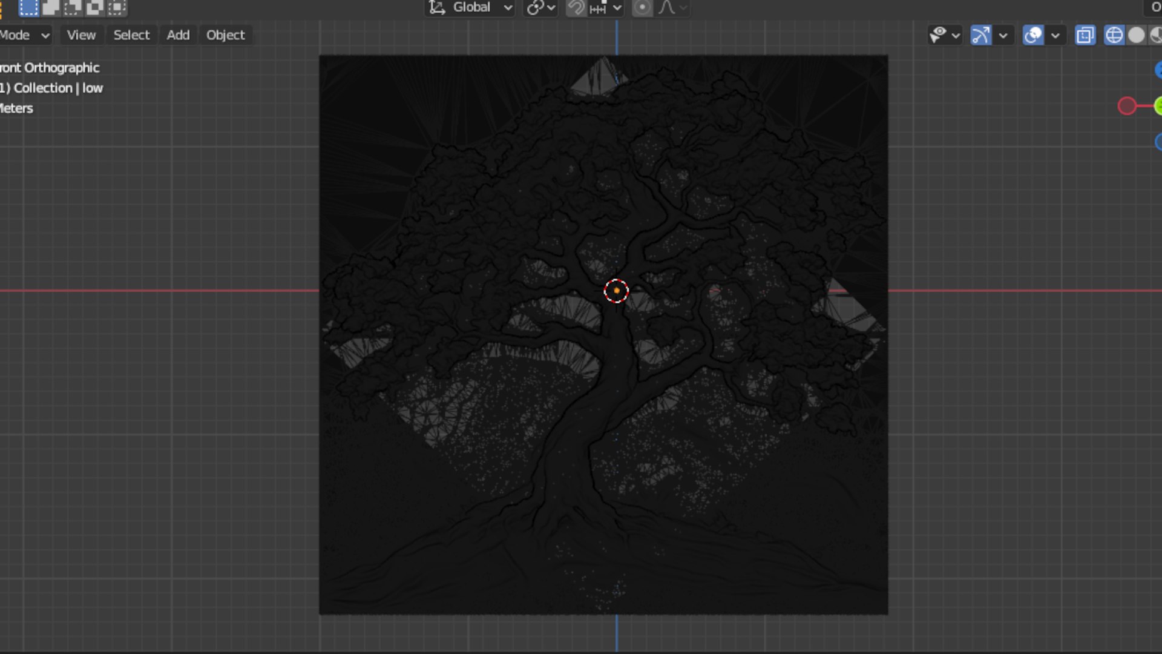Click the transform orientation axes icon

[x=437, y=7]
